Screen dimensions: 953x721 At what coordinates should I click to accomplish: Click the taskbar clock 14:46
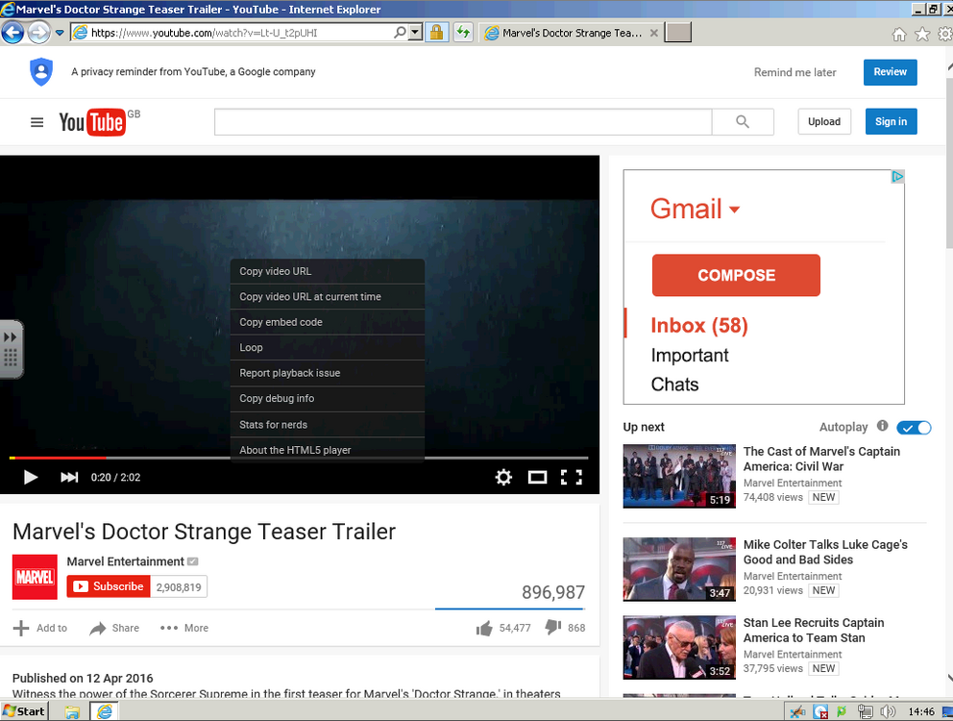coord(920,711)
